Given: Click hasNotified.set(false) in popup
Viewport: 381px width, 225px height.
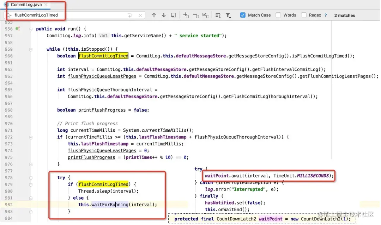Looking at the screenshot, I should point(235,203).
